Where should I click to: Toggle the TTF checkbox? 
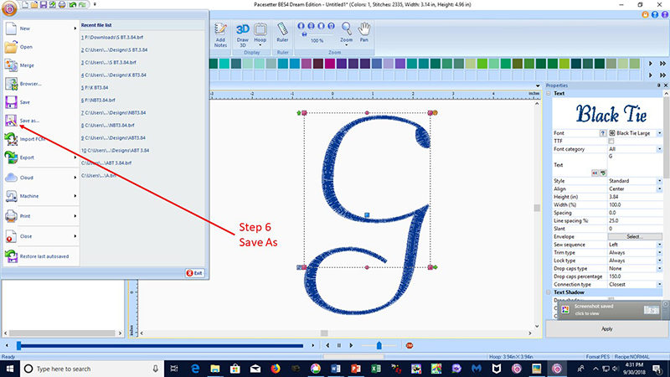click(611, 141)
